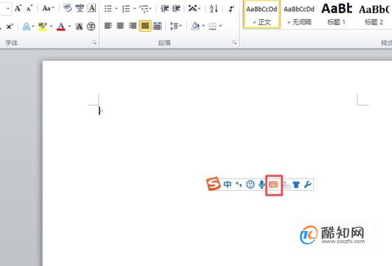
Task: Expand the numbering dropdown arrow
Action: [134, 9]
